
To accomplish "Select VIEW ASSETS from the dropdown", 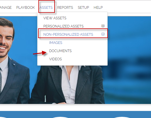I will [x=55, y=18].
